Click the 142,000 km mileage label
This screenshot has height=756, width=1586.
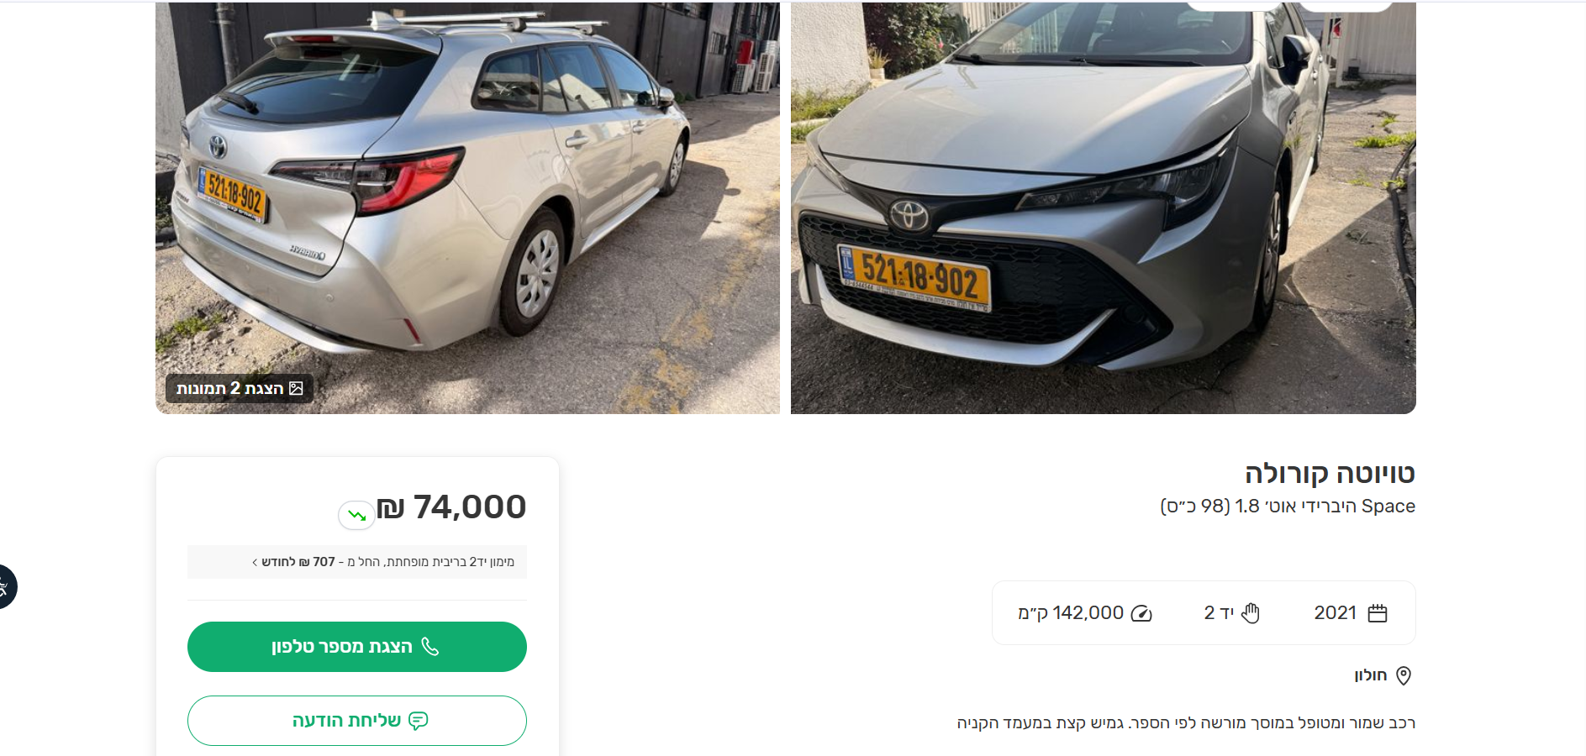(1071, 613)
